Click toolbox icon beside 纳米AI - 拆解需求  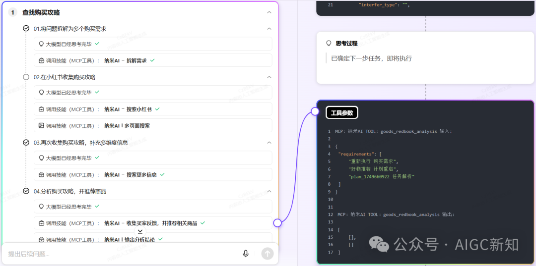coord(41,60)
